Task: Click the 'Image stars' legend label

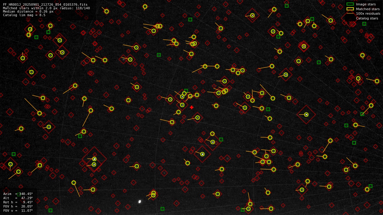Action: point(366,4)
